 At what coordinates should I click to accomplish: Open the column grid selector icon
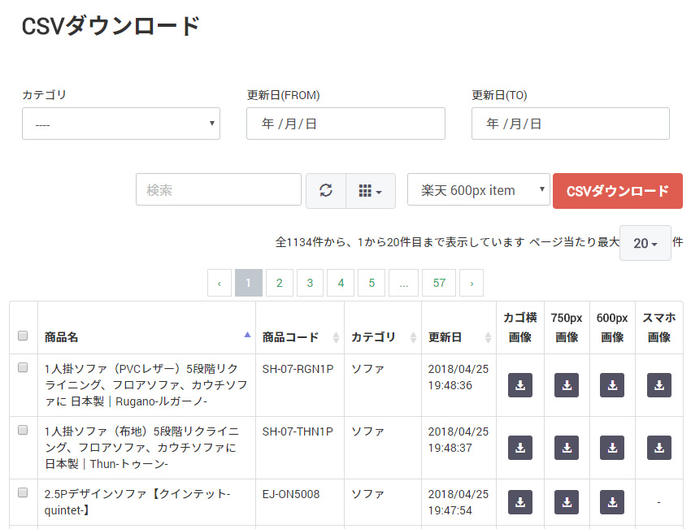tap(370, 190)
